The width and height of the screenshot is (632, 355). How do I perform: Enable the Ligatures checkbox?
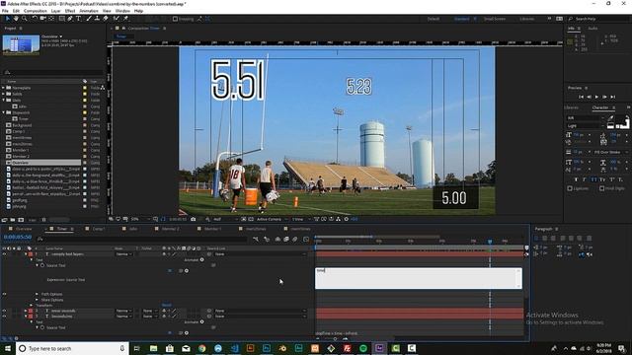[x=570, y=188]
